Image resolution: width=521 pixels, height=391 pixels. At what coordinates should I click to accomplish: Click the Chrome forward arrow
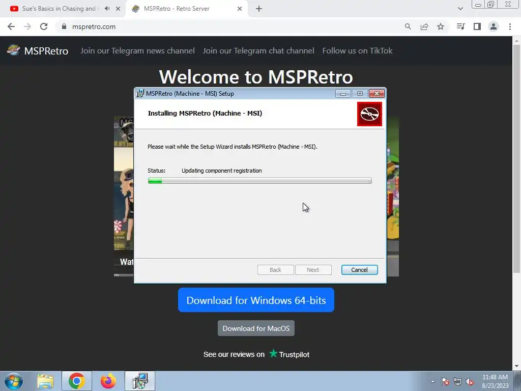pyautogui.click(x=27, y=26)
